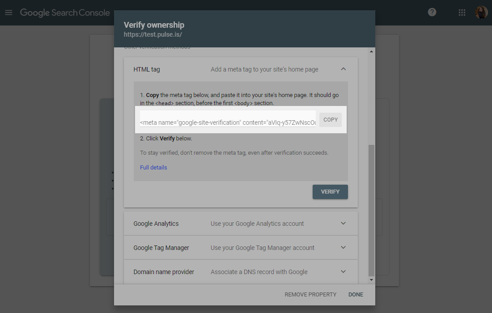Click the dialog scrollbar down arrow
The height and width of the screenshot is (313, 492).
[371, 280]
